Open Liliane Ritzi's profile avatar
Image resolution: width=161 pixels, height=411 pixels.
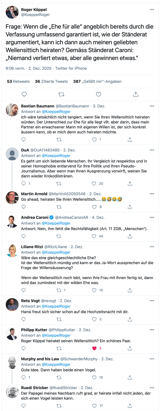[x=12, y=251]
